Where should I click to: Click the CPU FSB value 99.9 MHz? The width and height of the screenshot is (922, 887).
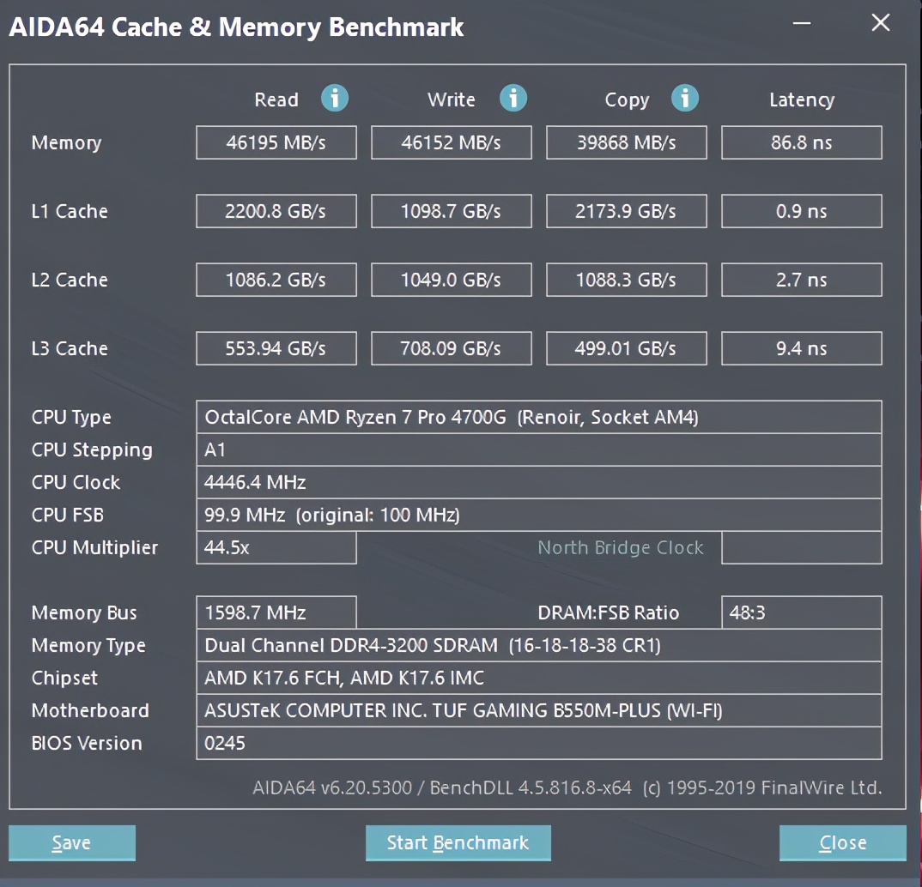pyautogui.click(x=539, y=516)
